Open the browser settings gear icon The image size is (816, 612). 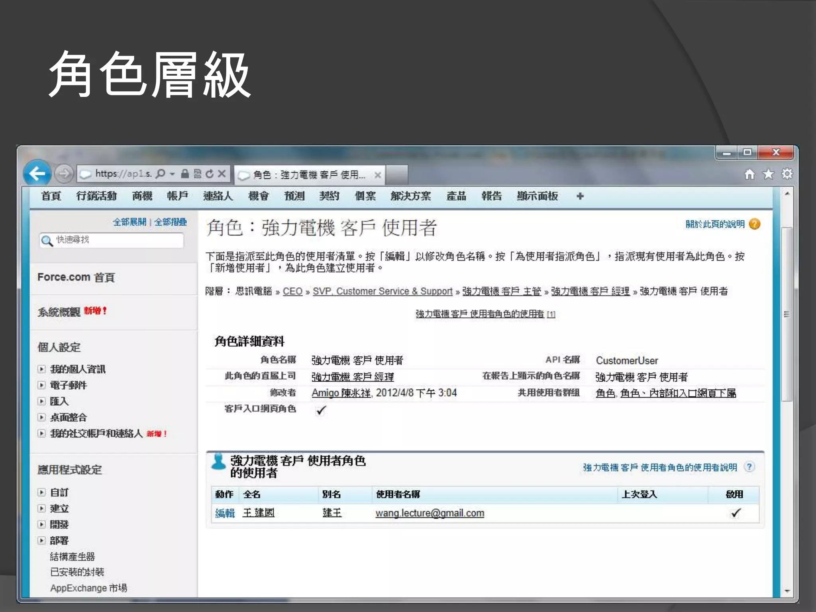point(787,174)
